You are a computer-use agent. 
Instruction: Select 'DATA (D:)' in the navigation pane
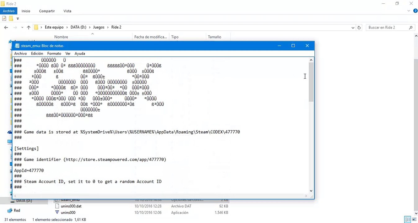(24, 201)
